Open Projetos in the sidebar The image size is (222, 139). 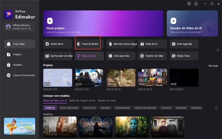(19, 54)
